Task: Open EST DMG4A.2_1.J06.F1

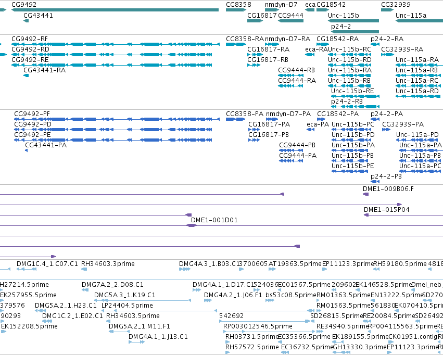Action: [x=233, y=295]
